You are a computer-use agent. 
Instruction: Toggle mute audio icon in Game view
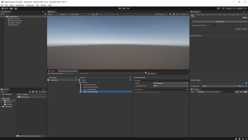coord(170,14)
